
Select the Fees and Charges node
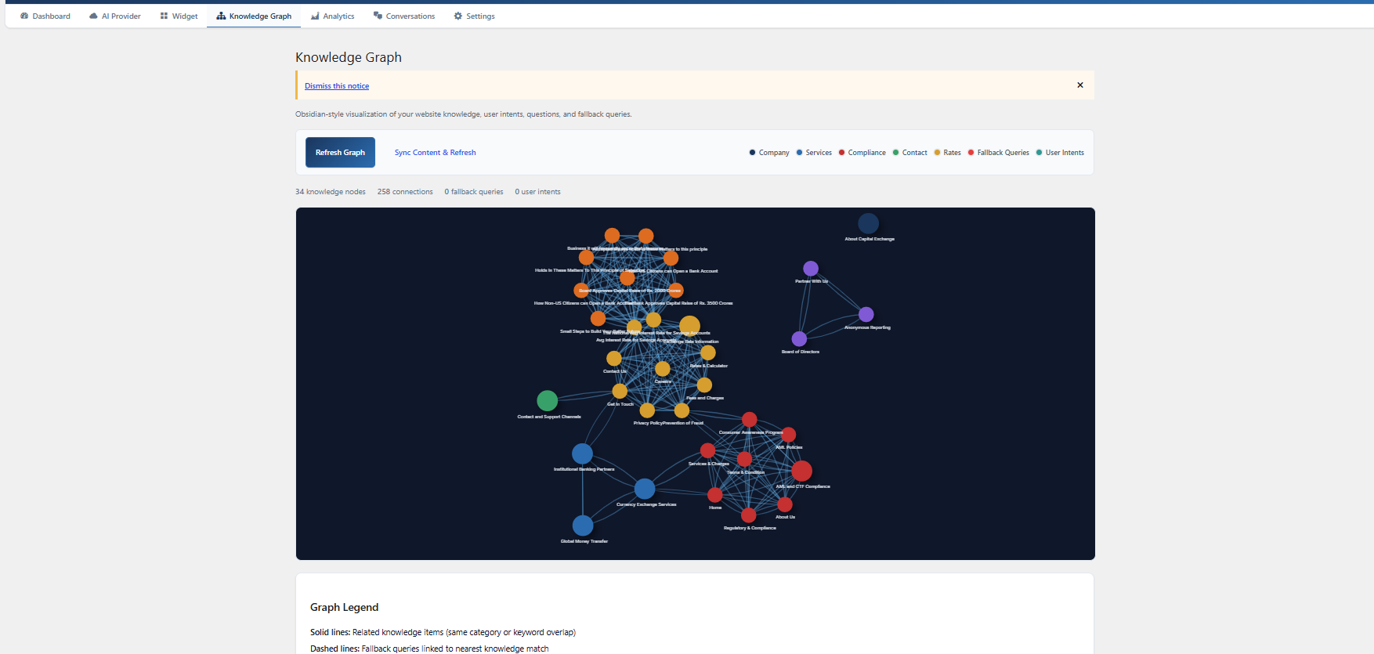click(704, 385)
